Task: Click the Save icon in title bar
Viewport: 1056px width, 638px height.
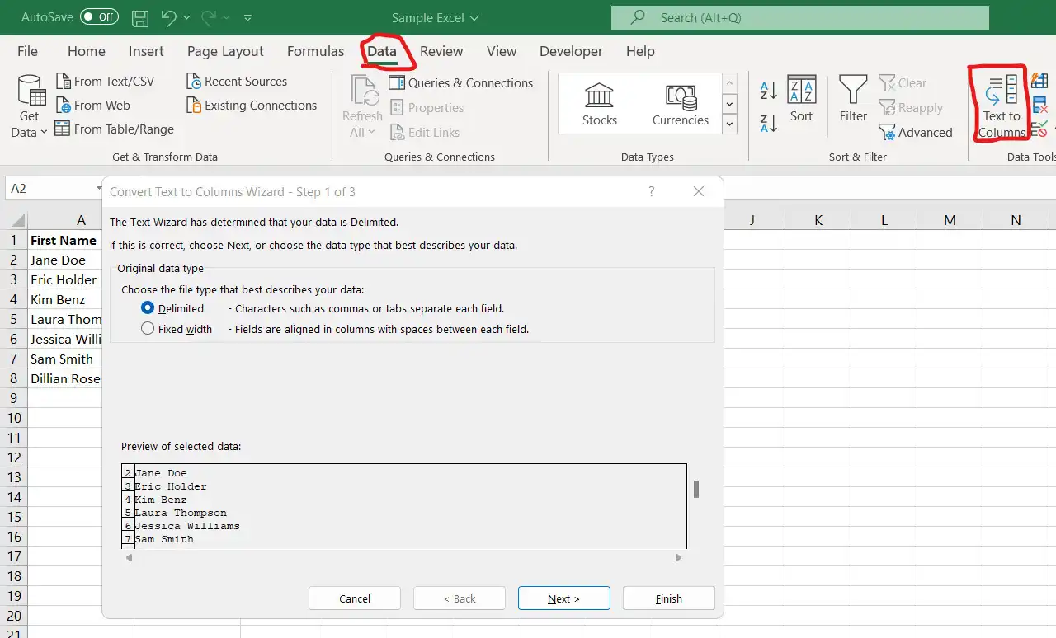Action: 140,17
